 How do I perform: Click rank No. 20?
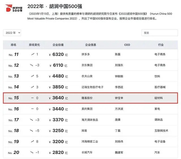[14, 153]
